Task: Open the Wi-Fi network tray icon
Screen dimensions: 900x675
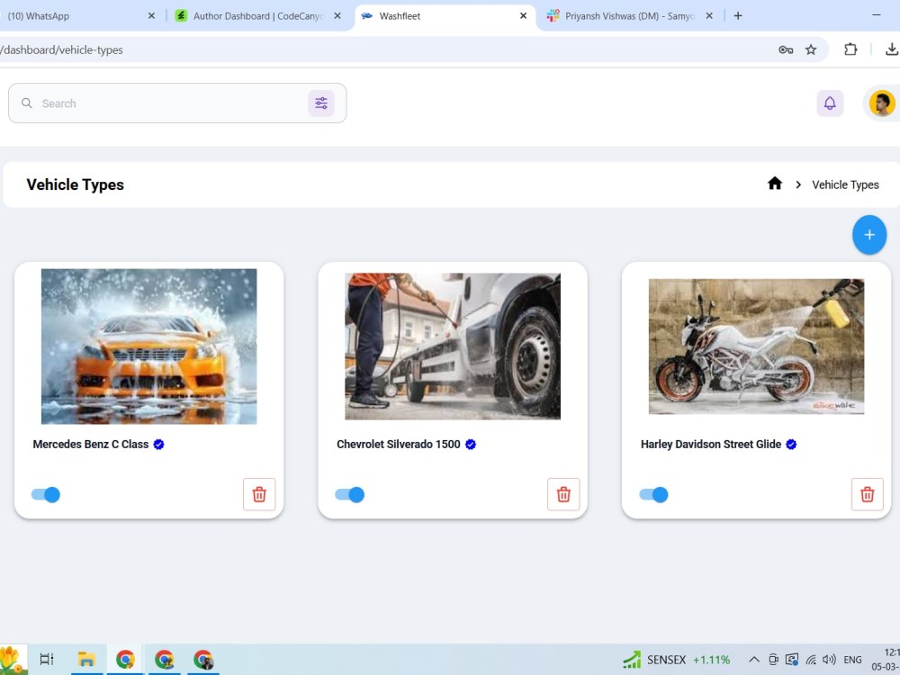Action: pos(811,660)
